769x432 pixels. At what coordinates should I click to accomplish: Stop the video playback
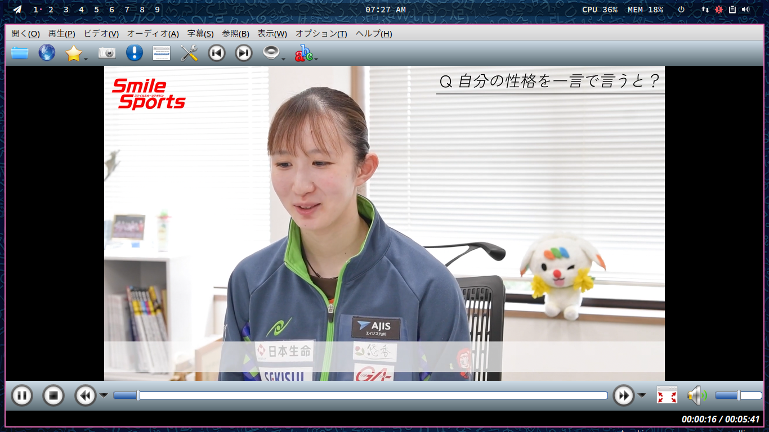[x=53, y=395]
